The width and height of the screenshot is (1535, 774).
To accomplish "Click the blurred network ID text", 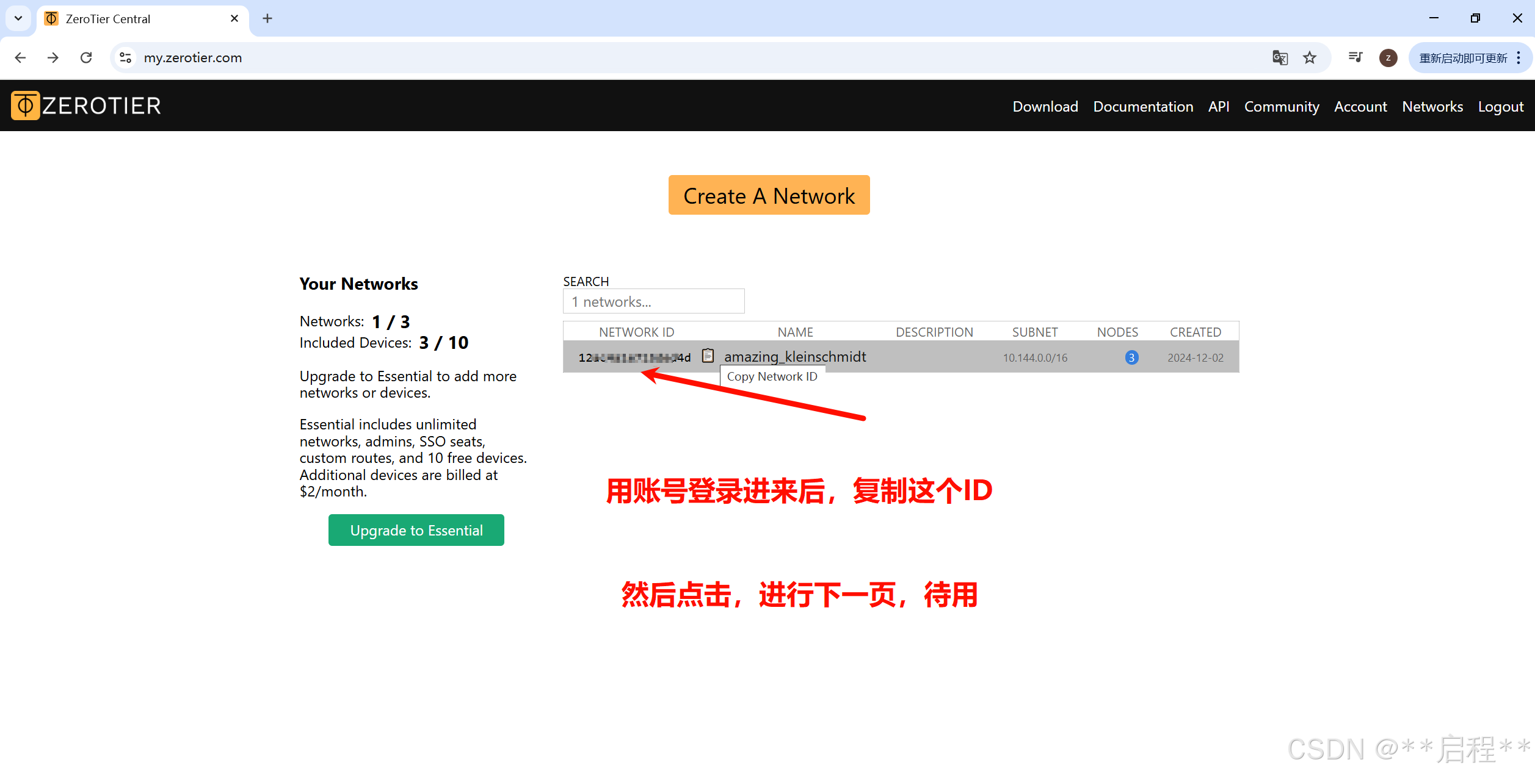I will coord(634,357).
